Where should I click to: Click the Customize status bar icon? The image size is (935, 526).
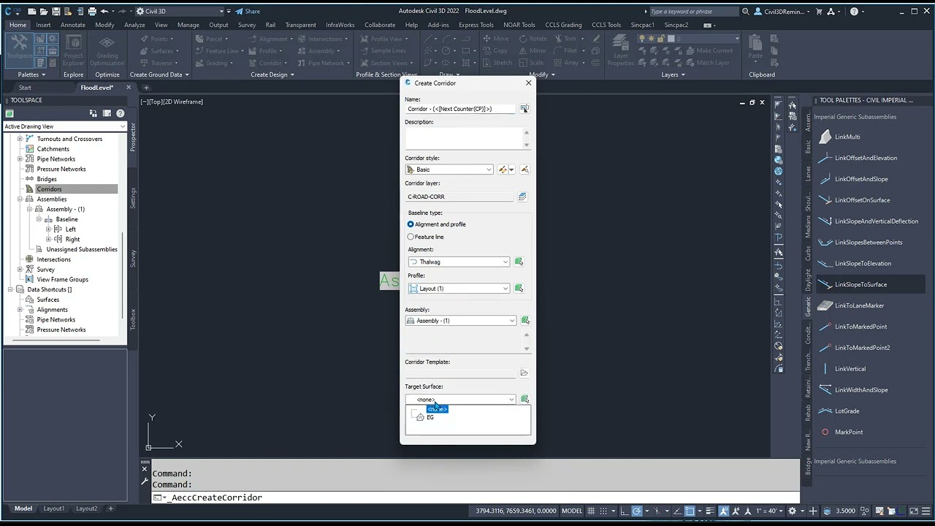[925, 511]
